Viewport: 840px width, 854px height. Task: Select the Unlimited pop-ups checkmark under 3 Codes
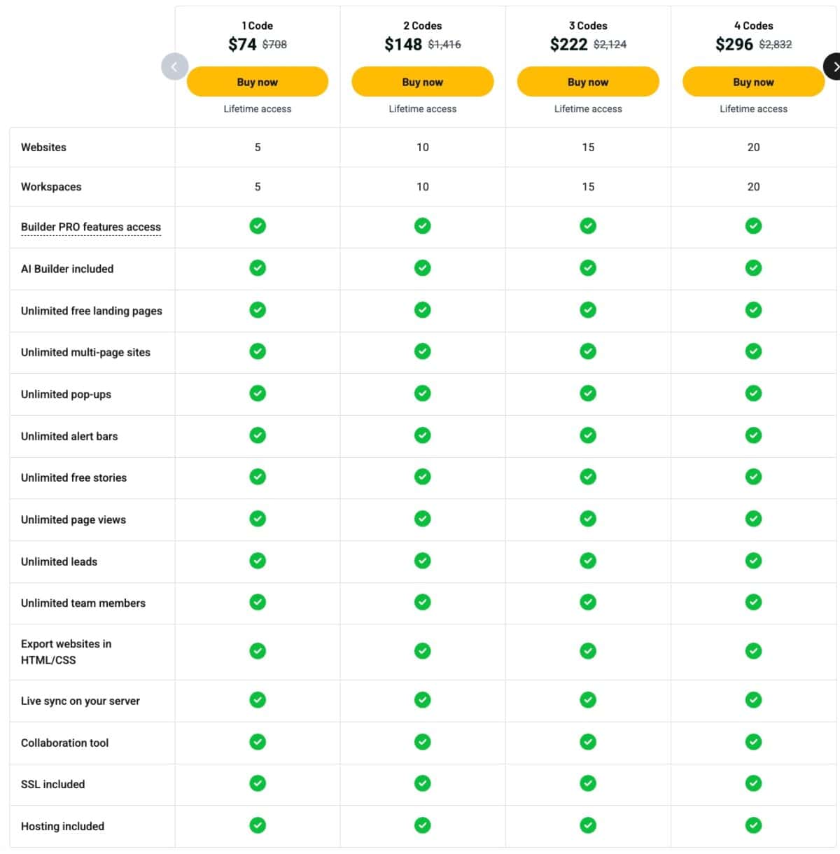(588, 393)
